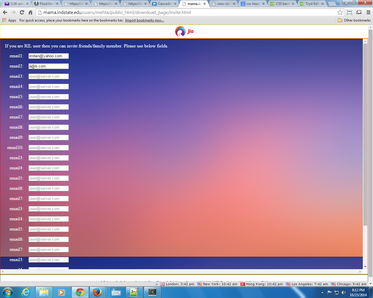Switch to the Tryit Edit tab
Screen dimensions: 373x298
(311, 4)
